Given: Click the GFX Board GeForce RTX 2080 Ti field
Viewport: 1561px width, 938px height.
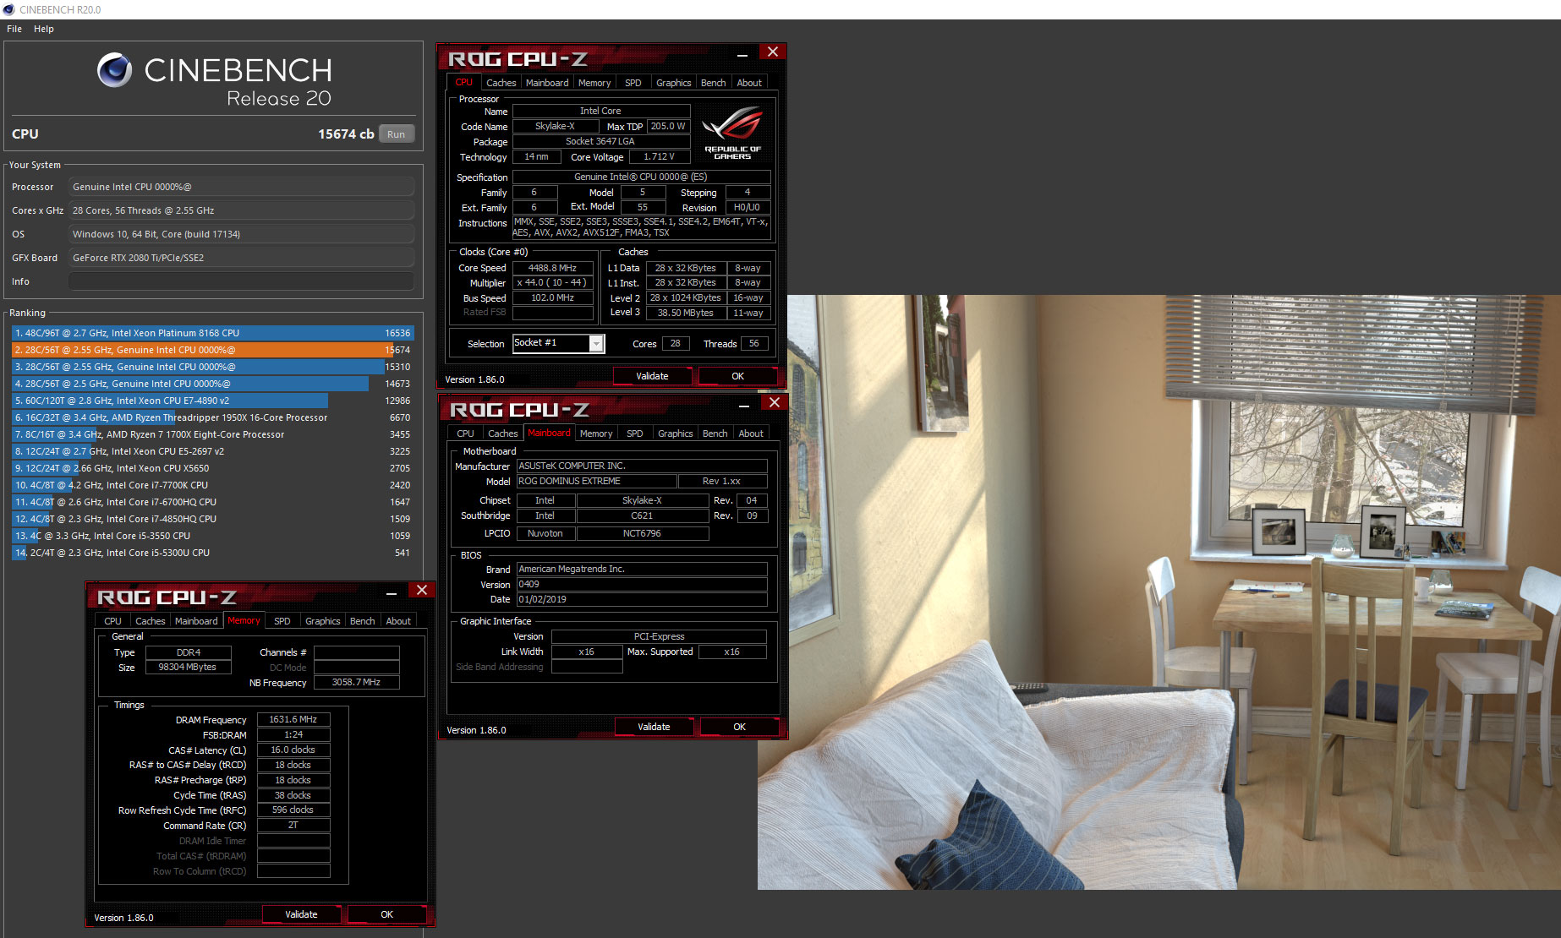Looking at the screenshot, I should click(242, 258).
